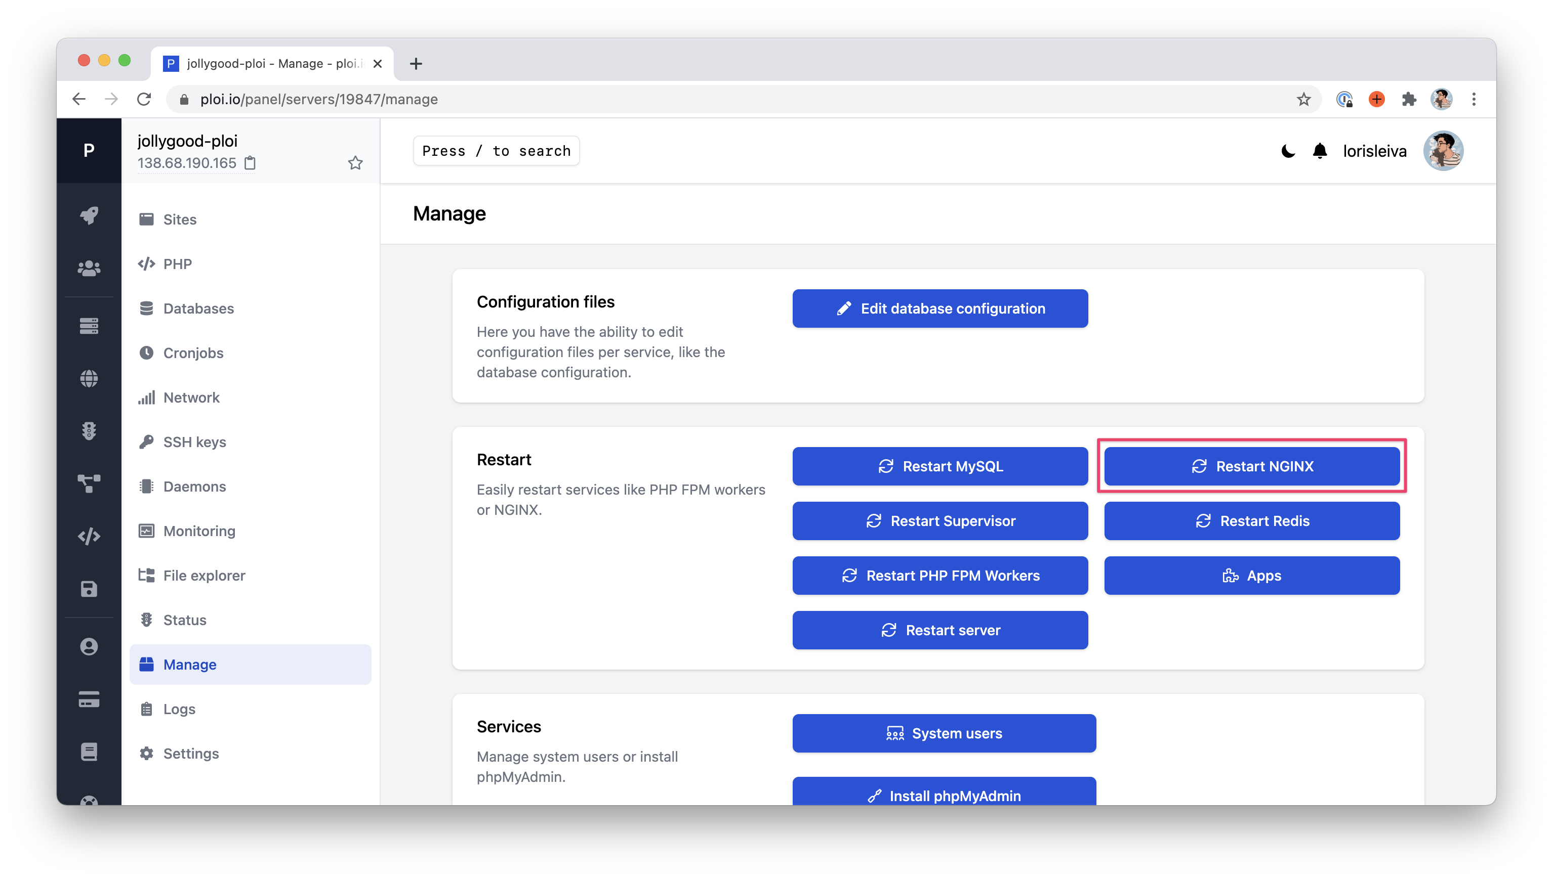Click the lorisleiva profile avatar
The width and height of the screenshot is (1553, 880).
point(1443,151)
